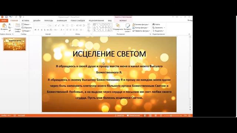Select the star shape in shapes gallery

(x=109, y=30)
